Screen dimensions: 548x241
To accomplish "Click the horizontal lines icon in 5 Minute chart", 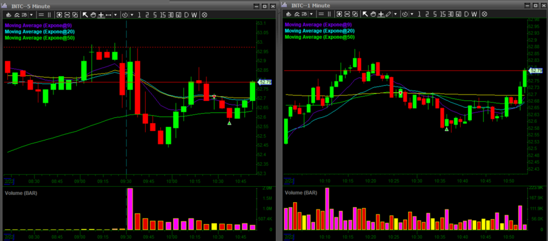I will 42,15.
